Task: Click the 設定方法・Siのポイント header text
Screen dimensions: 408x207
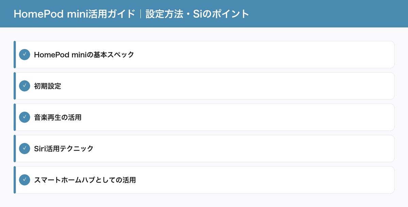Action: [x=198, y=14]
